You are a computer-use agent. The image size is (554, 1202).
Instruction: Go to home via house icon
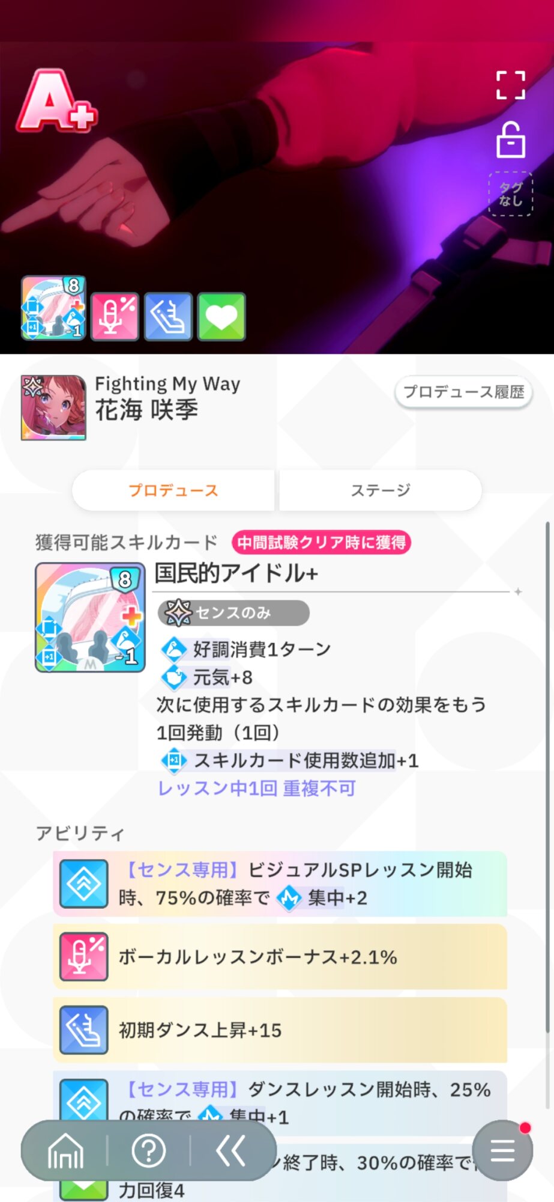point(65,1151)
